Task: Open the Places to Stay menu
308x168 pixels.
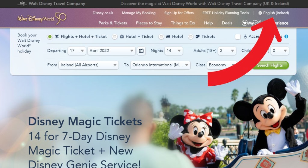Action: [x=149, y=23]
